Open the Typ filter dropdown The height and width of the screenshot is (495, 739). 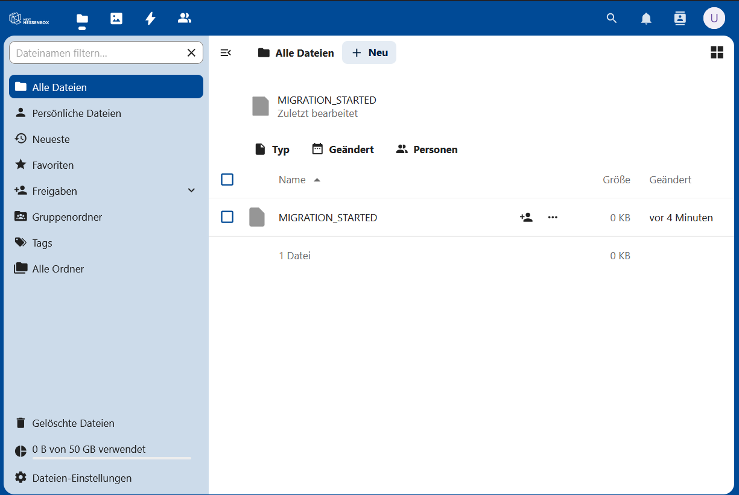tap(272, 150)
